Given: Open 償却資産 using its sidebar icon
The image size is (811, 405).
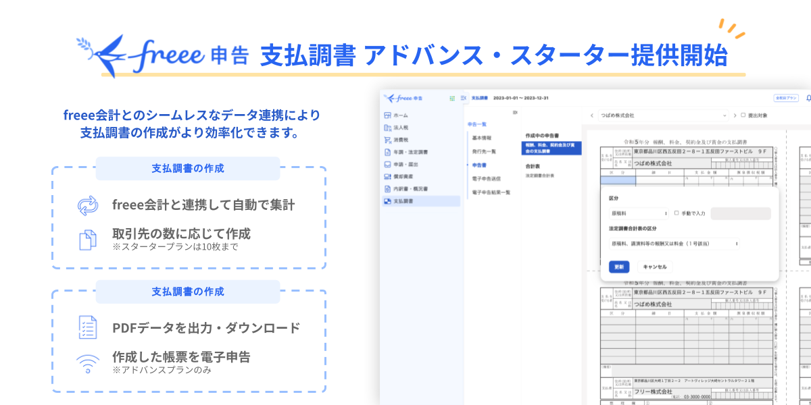Looking at the screenshot, I should [x=387, y=176].
